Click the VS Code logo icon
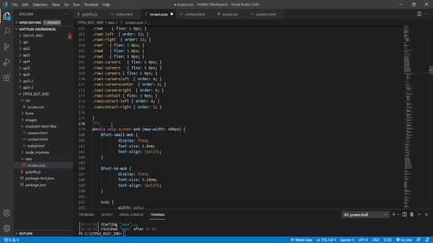433x243 pixels. pyautogui.click(x=5, y=5)
